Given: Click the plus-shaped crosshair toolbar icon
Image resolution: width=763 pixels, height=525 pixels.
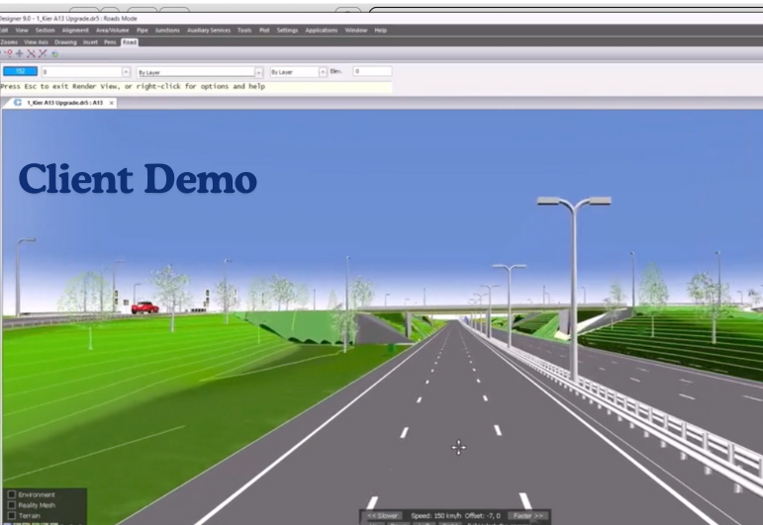Looking at the screenshot, I should click(x=19, y=53).
